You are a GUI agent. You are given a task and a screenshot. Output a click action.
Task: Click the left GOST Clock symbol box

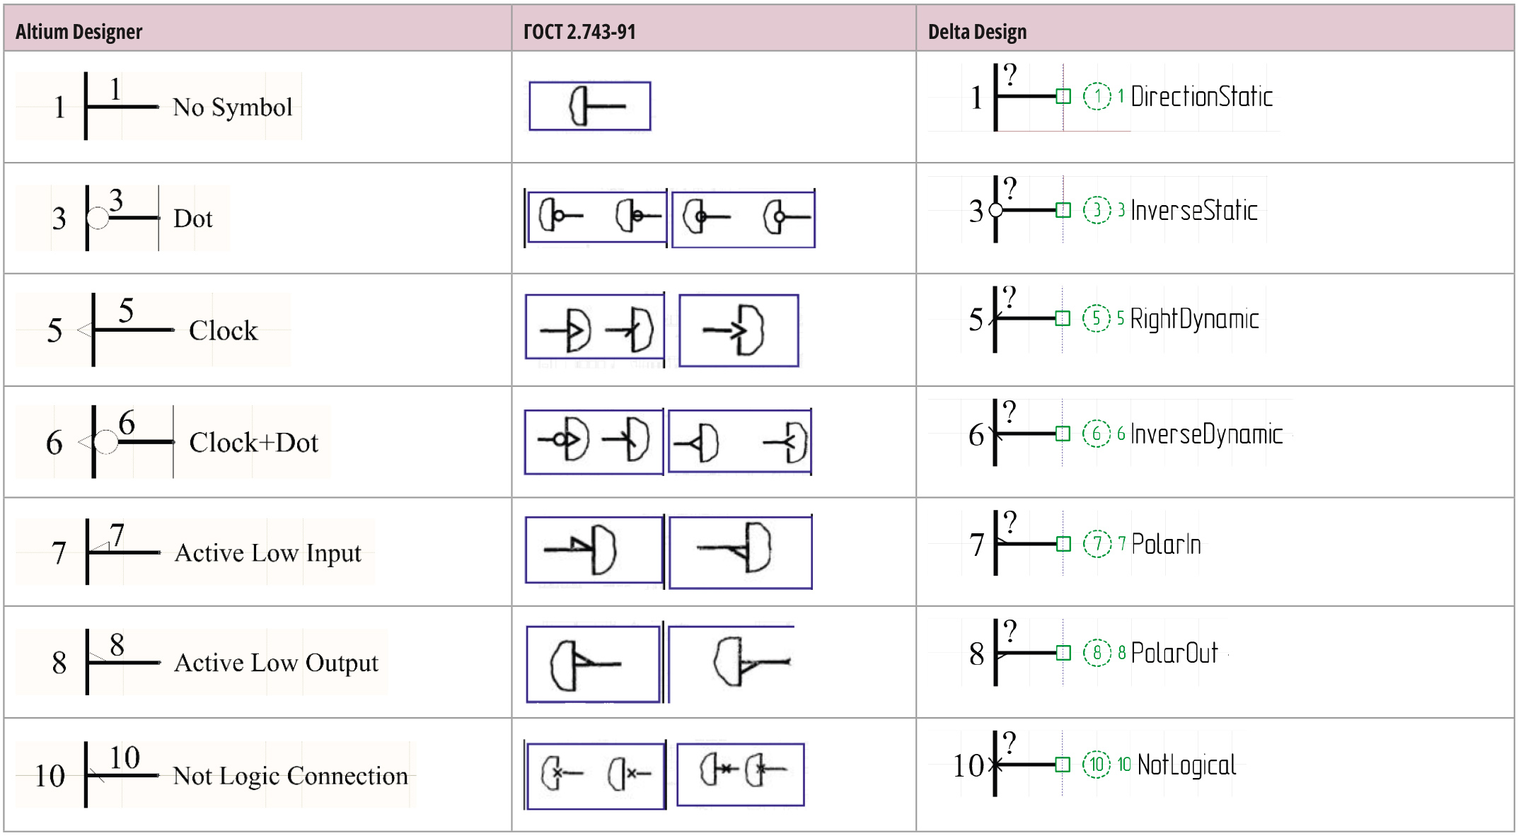coord(594,328)
